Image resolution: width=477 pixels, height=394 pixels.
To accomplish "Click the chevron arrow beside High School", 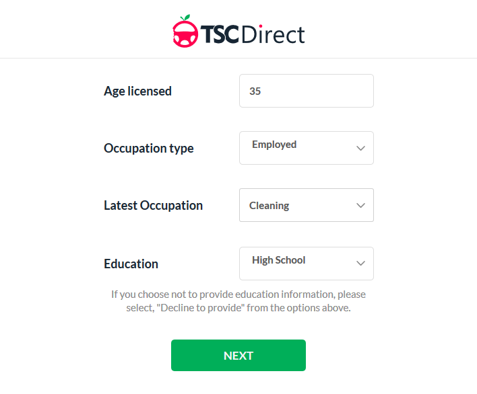I will click(360, 264).
